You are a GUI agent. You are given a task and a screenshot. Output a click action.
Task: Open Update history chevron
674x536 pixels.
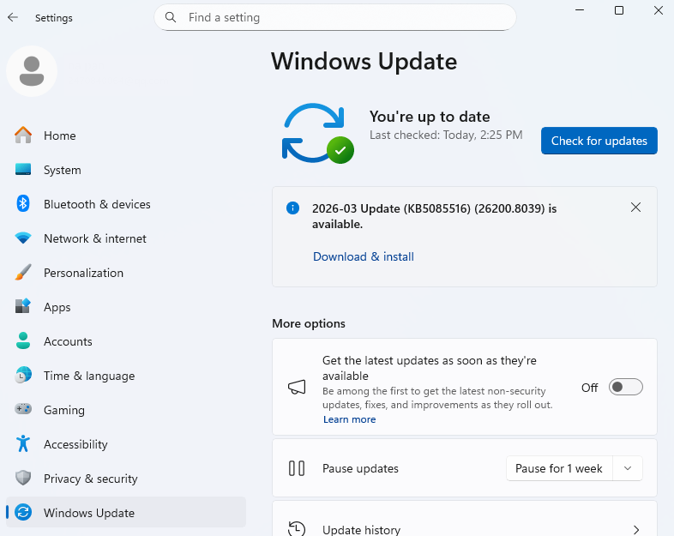click(x=636, y=530)
